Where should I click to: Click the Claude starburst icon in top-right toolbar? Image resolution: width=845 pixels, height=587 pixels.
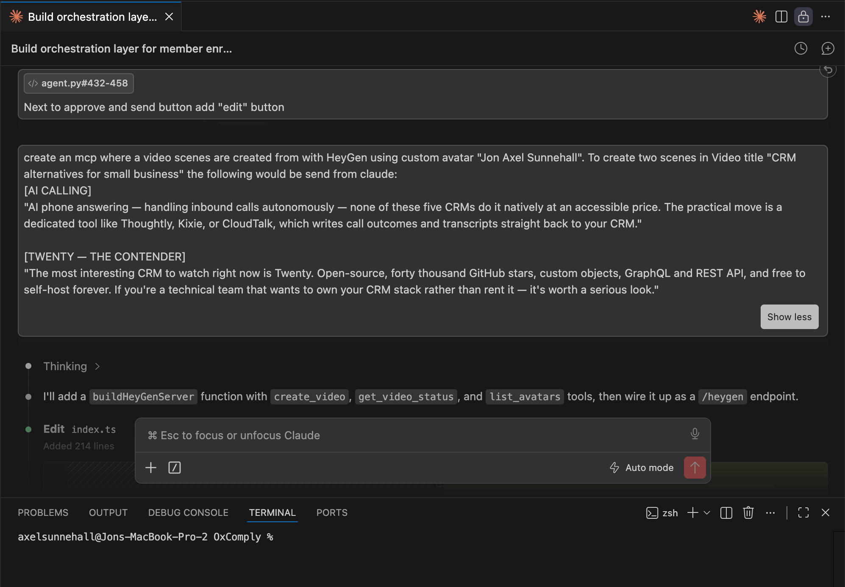759,17
